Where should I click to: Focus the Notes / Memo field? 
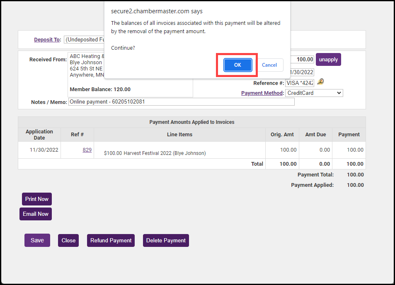[181, 102]
